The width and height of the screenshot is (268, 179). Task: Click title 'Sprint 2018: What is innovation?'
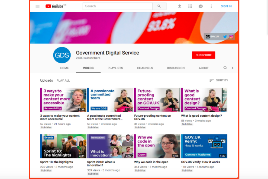(101, 164)
